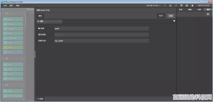Click the green run flow play icon
Screen dimensions: 213x102
(165, 6)
